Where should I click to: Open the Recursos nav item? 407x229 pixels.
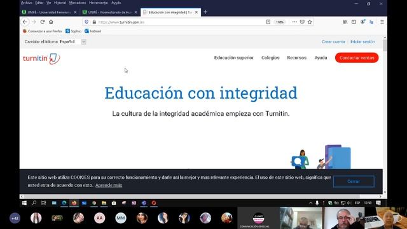(x=297, y=58)
